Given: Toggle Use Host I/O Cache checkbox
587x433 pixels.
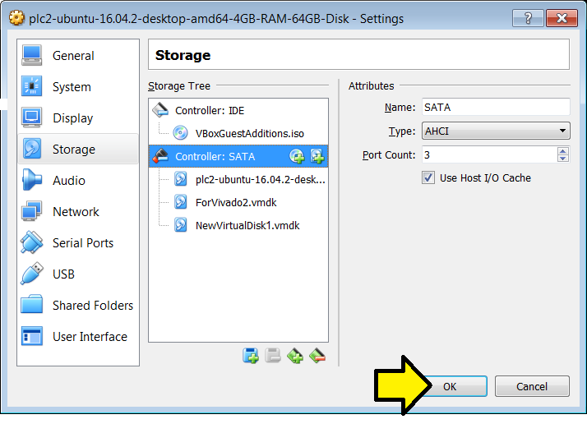Looking at the screenshot, I should point(428,177).
